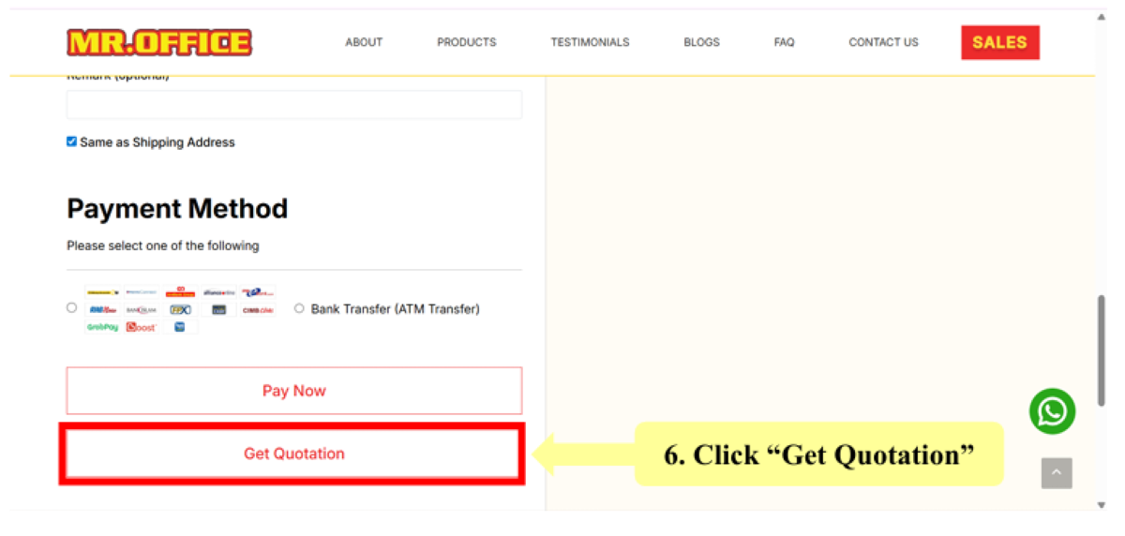
Task: Click the CIMB Clicks logo
Action: 257,309
